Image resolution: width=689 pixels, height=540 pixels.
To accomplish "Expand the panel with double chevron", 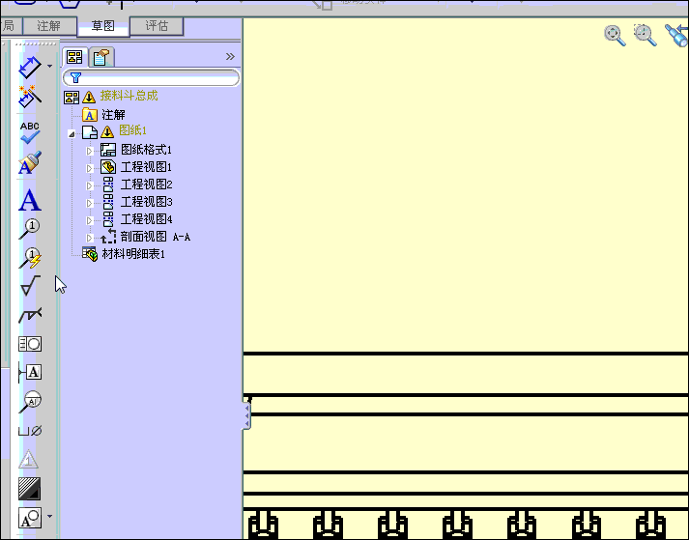I will [230, 56].
